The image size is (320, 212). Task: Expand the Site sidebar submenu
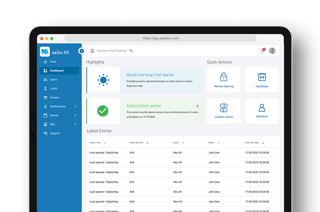pyautogui.click(x=75, y=124)
